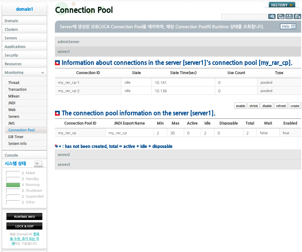Click the State Time value 10.141
302x252 pixels.
click(x=161, y=83)
